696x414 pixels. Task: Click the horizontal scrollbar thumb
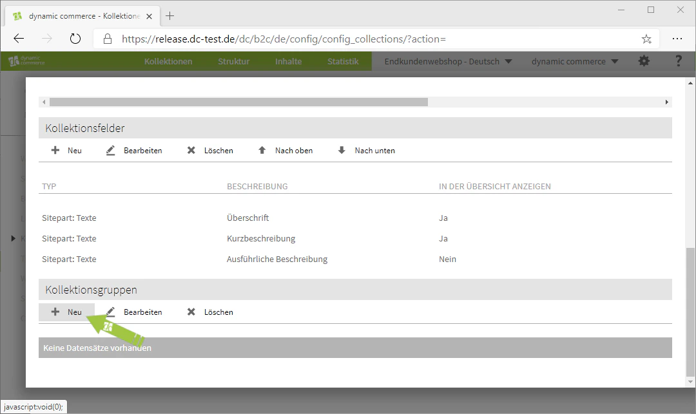pyautogui.click(x=239, y=102)
